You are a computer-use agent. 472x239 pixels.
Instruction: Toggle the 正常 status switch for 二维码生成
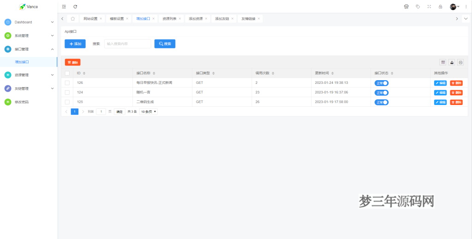pos(381,102)
